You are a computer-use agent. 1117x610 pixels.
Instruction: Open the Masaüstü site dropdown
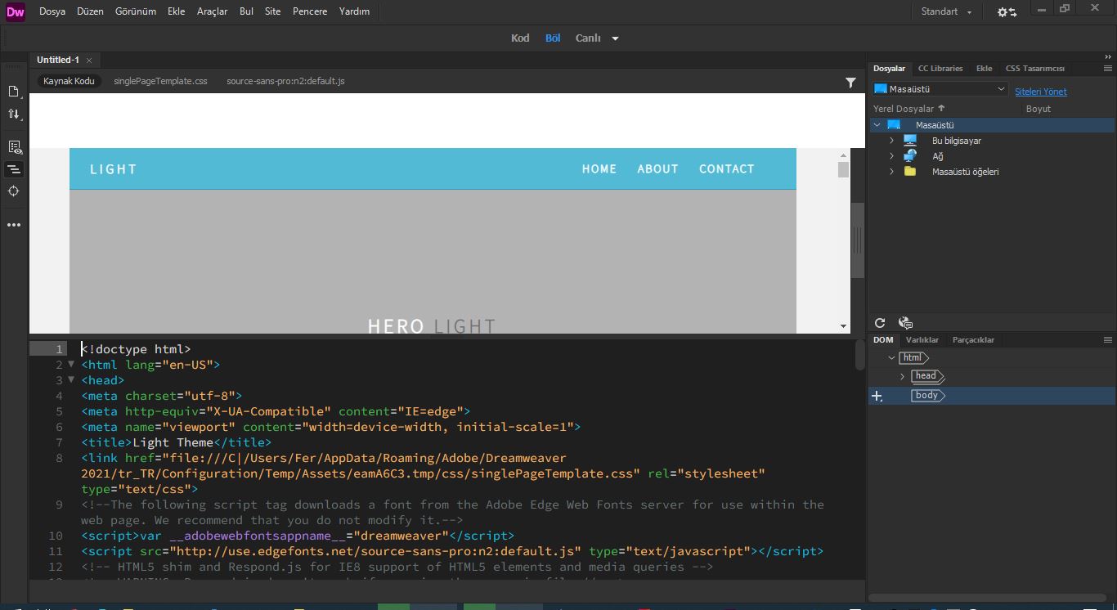click(941, 89)
